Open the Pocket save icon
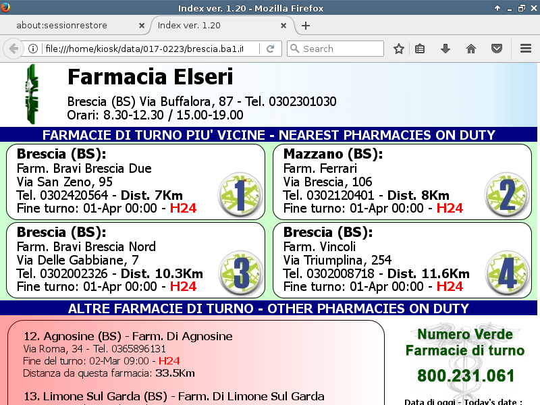540x405 pixels. [496, 49]
